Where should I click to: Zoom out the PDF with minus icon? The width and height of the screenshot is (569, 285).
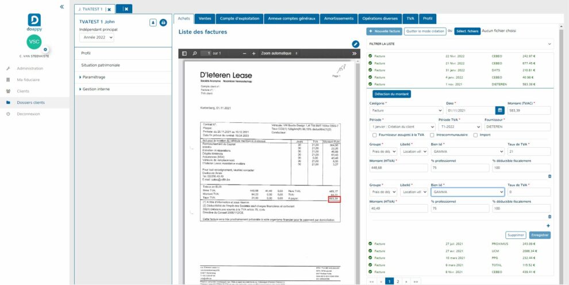[245, 53]
